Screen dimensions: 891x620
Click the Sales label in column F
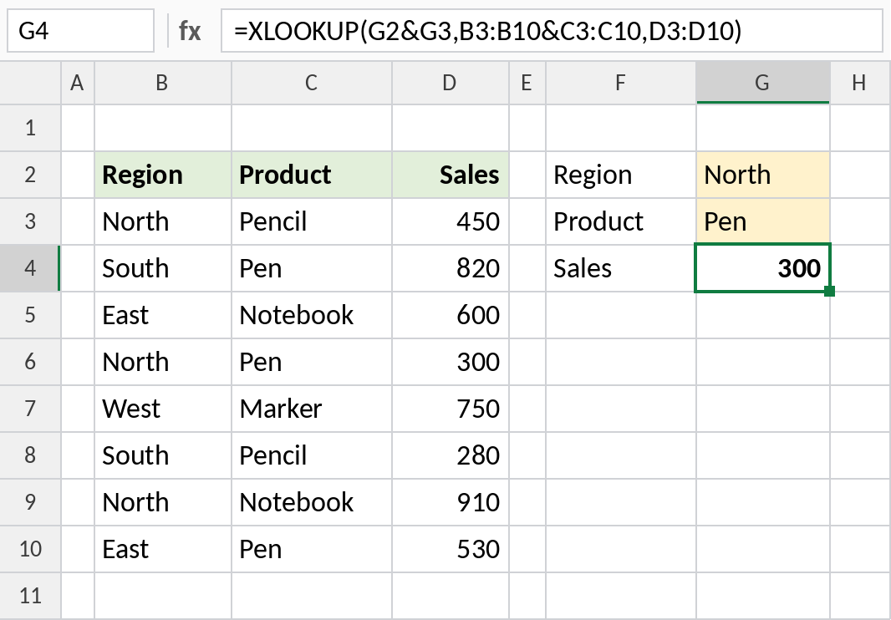(x=620, y=268)
